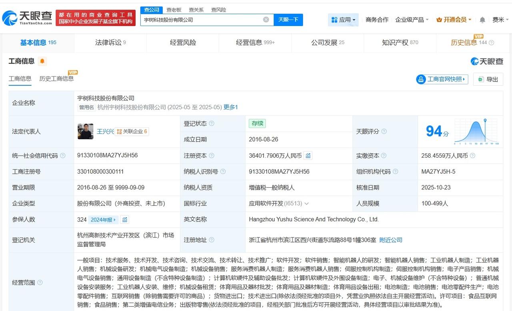Switch to the 查老板 search tab
The height and width of the screenshot is (311, 512).
[174, 10]
